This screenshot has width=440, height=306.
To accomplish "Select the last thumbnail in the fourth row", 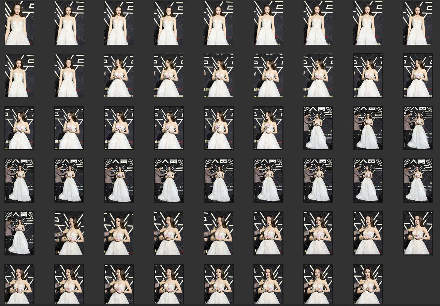I will coord(417,181).
